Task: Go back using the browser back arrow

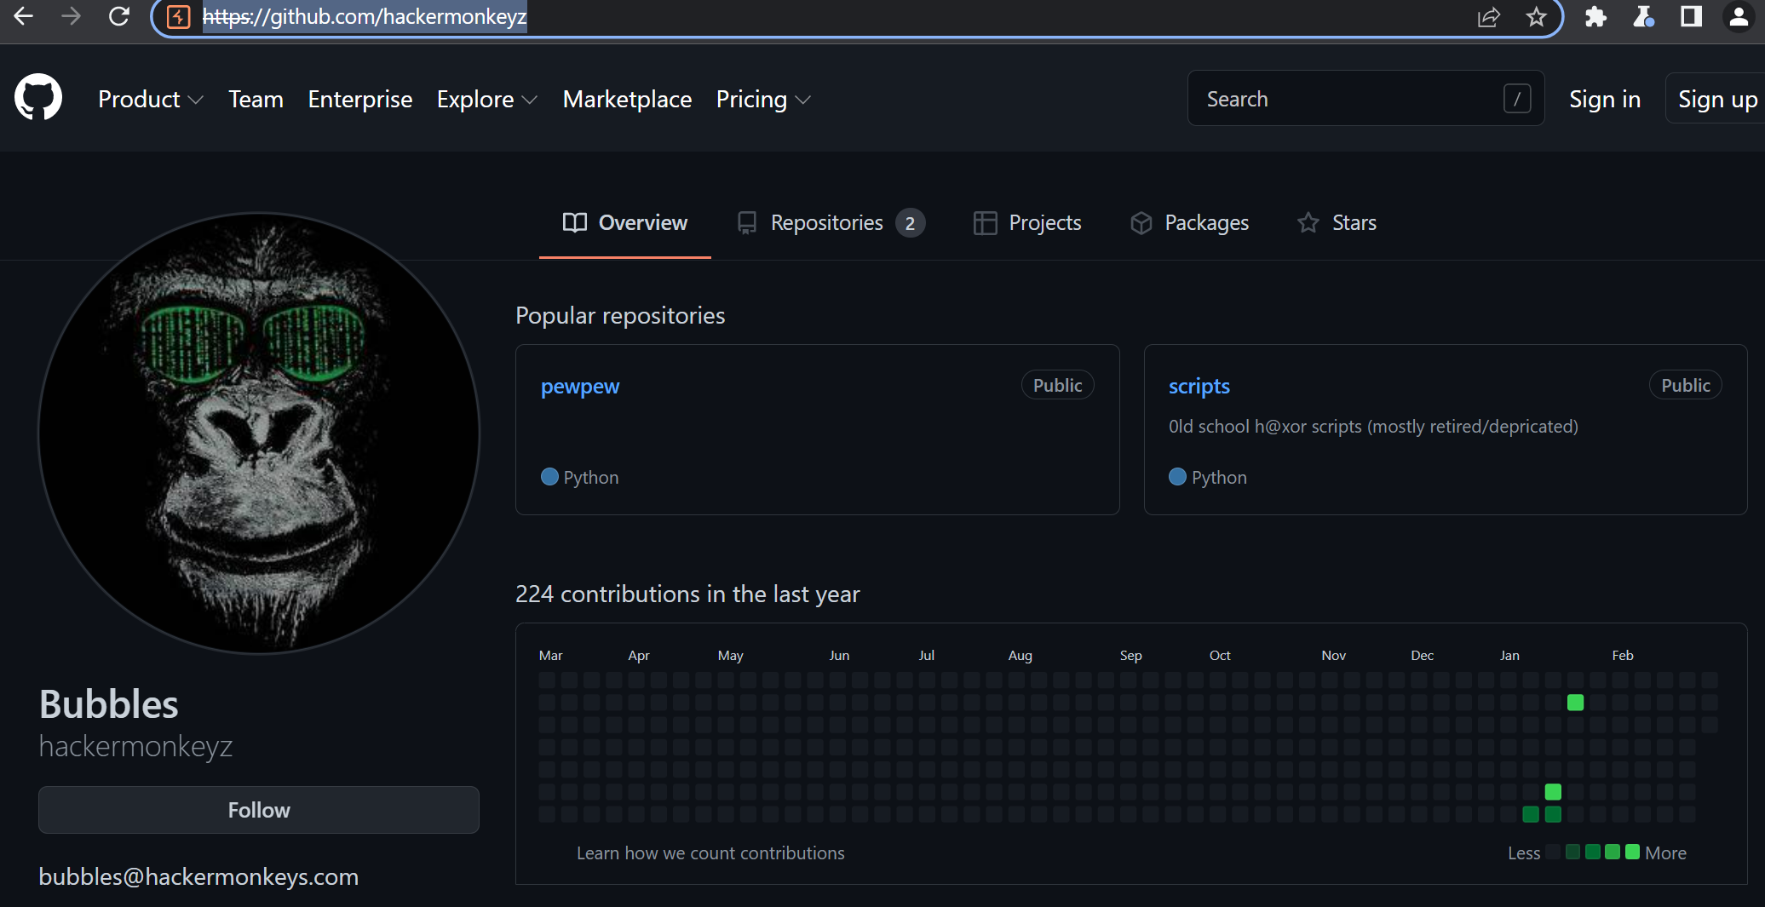Action: pos(23,16)
